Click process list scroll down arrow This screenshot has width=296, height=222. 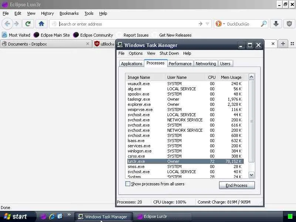251,175
